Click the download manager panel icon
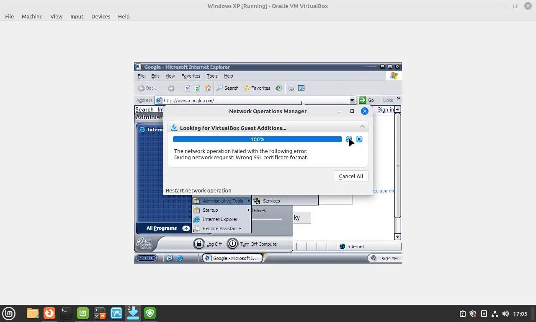Image resolution: width=536 pixels, height=322 pixels. 133,313
